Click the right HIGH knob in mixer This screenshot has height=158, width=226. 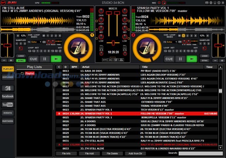tap(125, 20)
